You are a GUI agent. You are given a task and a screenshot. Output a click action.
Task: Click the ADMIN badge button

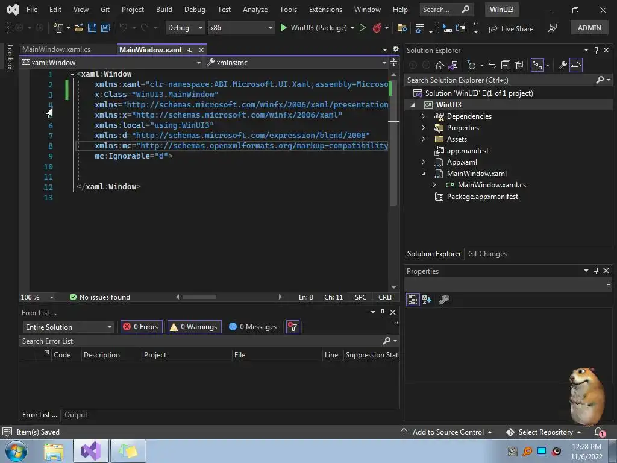[x=589, y=28]
